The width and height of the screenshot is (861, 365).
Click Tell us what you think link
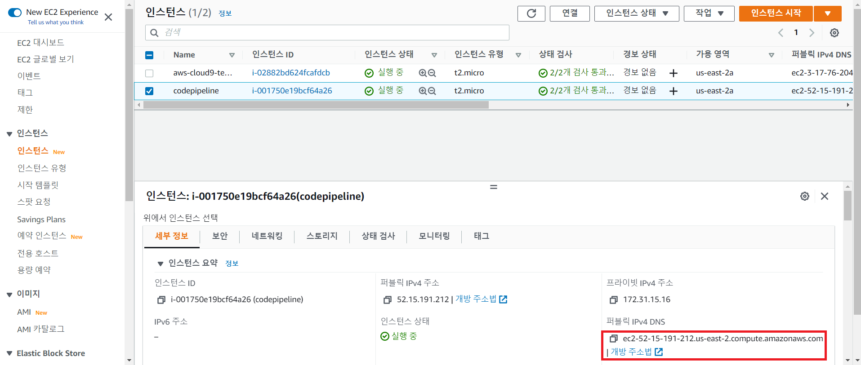(x=56, y=22)
